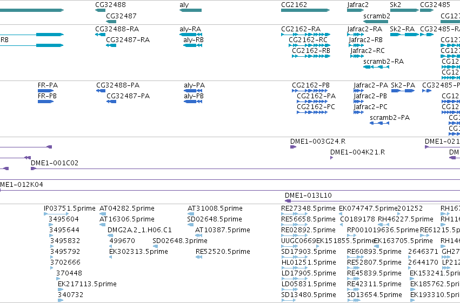Click the CG32485 gene label
Screen dimensions: 460x303
[435, 5]
